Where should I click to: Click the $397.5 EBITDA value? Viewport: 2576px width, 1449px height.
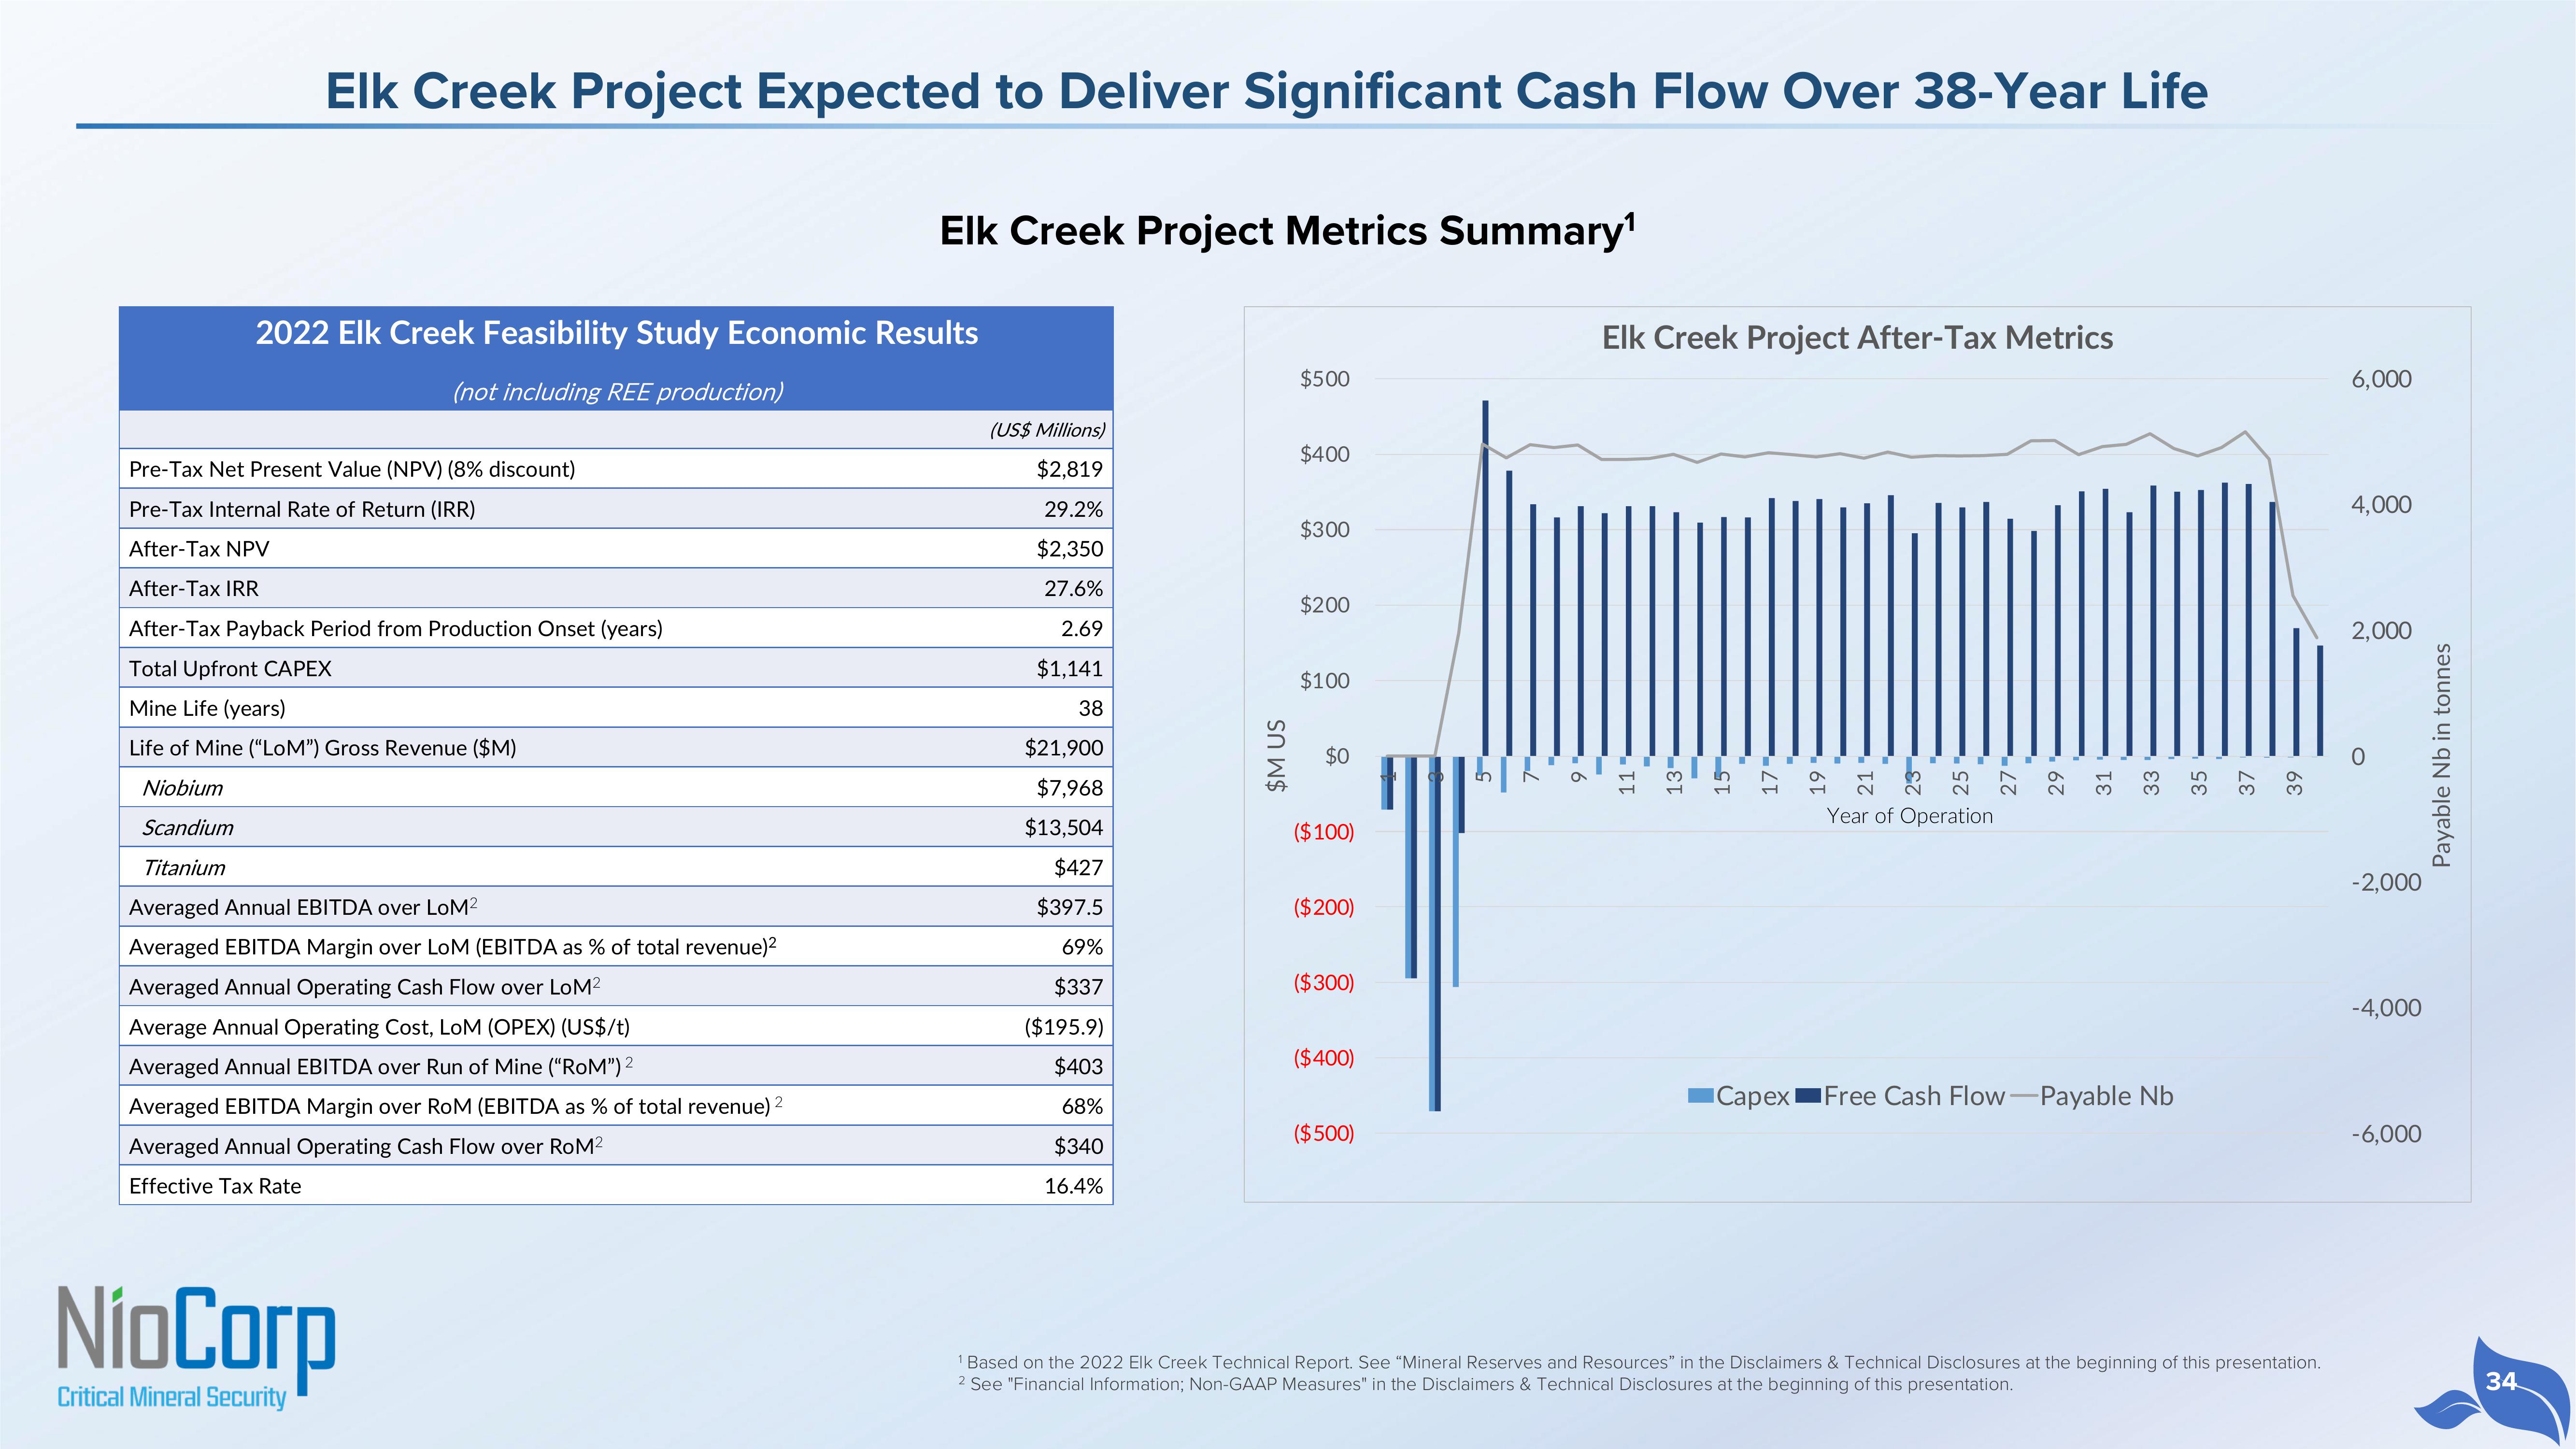[1069, 907]
